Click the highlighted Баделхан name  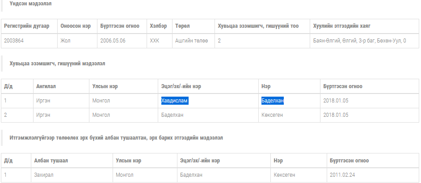pyautogui.click(x=273, y=101)
